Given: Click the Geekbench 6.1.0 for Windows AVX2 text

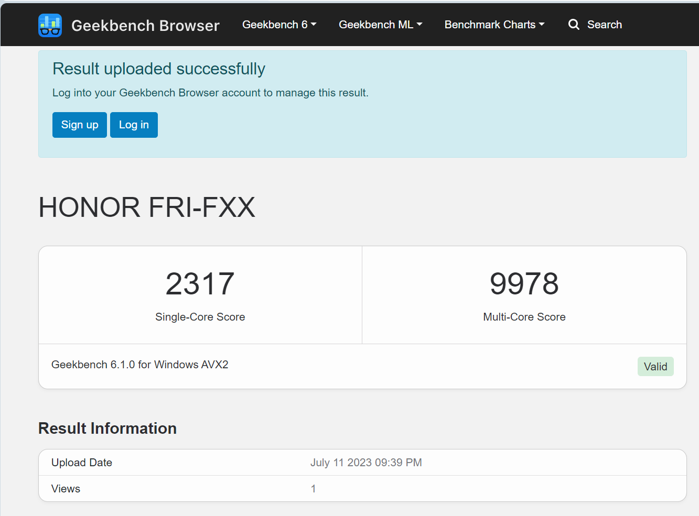Looking at the screenshot, I should 140,365.
